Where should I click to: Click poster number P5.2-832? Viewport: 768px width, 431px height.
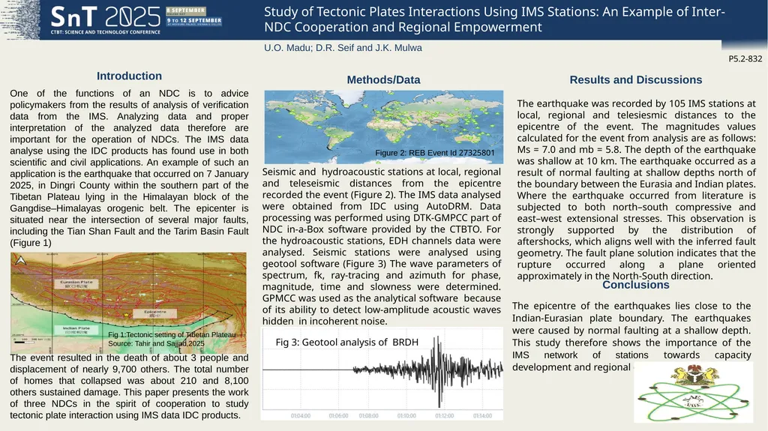pyautogui.click(x=745, y=58)
